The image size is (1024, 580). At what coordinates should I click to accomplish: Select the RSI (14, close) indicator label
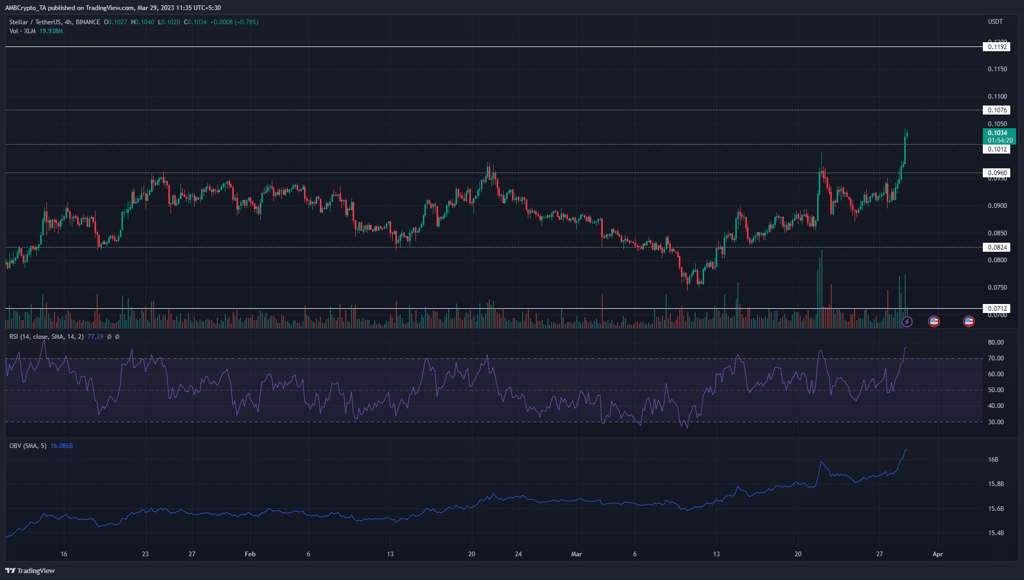click(32, 336)
